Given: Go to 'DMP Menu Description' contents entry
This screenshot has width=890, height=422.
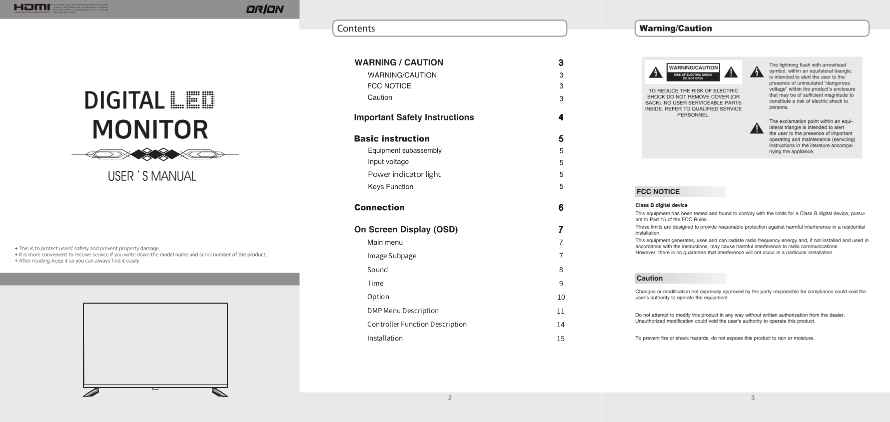Looking at the screenshot, I should [x=403, y=311].
